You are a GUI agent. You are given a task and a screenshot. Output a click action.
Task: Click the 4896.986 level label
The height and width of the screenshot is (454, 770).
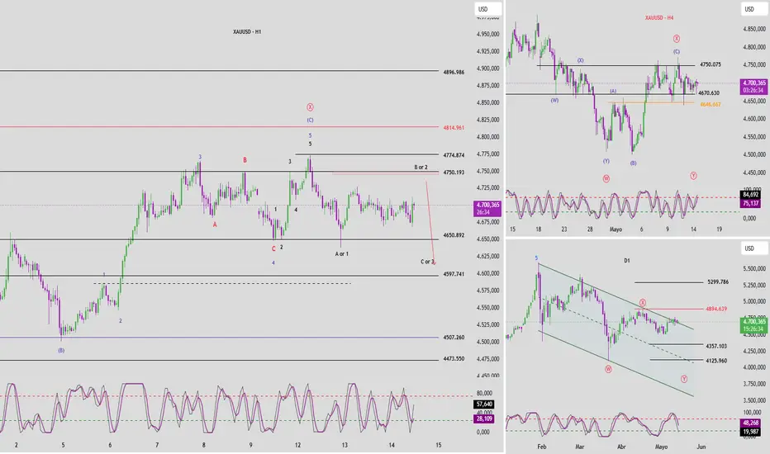(454, 72)
